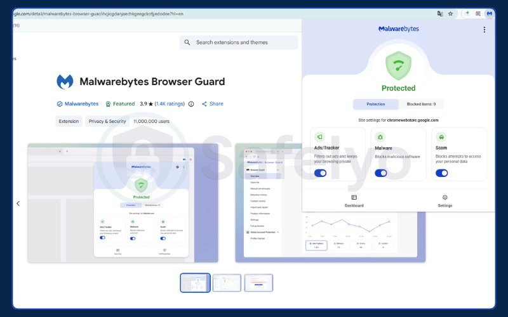Click the Ads/Tracker megaphone icon
The image size is (508, 317).
(319, 137)
